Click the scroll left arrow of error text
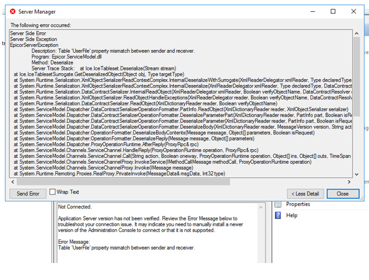The image size is (369, 280). [x=13, y=182]
